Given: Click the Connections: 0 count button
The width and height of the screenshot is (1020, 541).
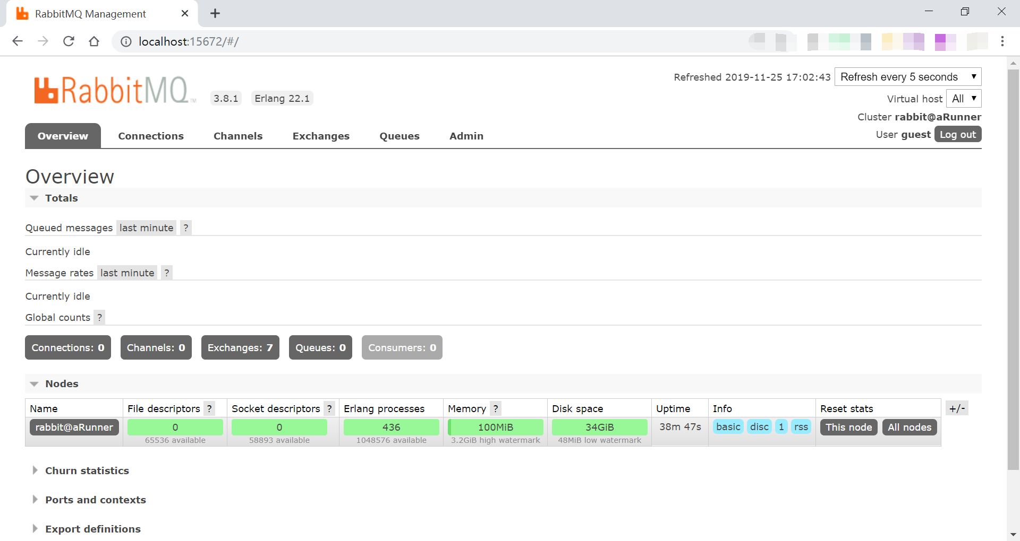Looking at the screenshot, I should [x=68, y=348].
